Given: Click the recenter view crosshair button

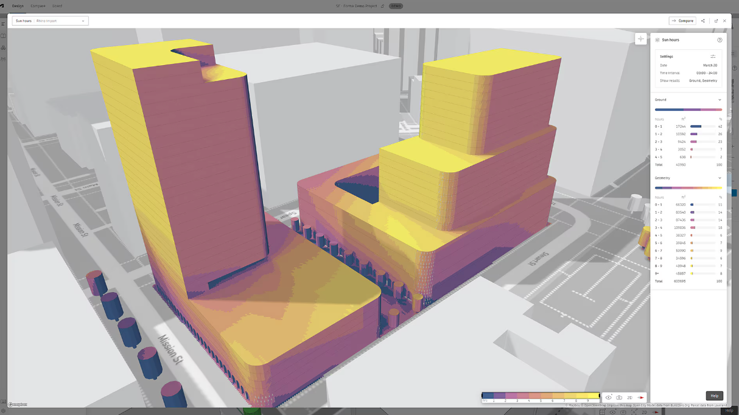Looking at the screenshot, I should (640, 39).
